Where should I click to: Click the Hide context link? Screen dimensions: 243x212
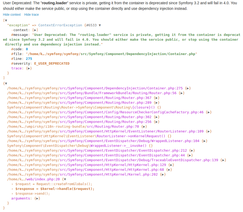tap(12, 15)
